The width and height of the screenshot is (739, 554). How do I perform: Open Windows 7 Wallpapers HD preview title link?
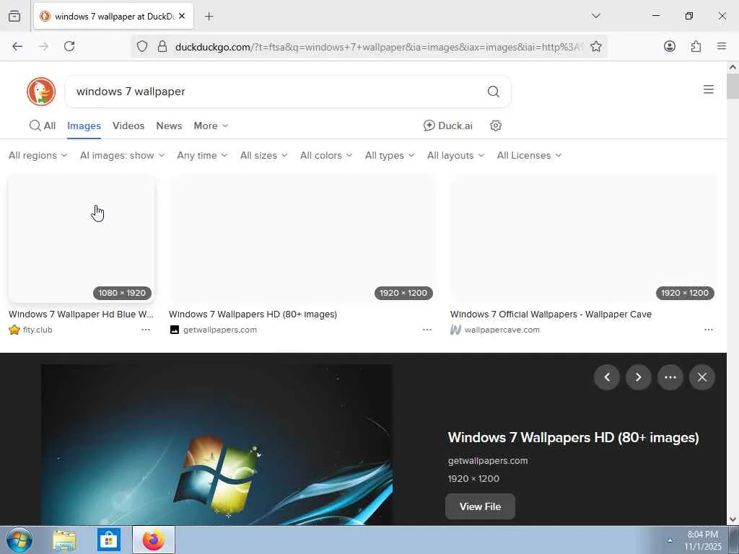click(573, 437)
